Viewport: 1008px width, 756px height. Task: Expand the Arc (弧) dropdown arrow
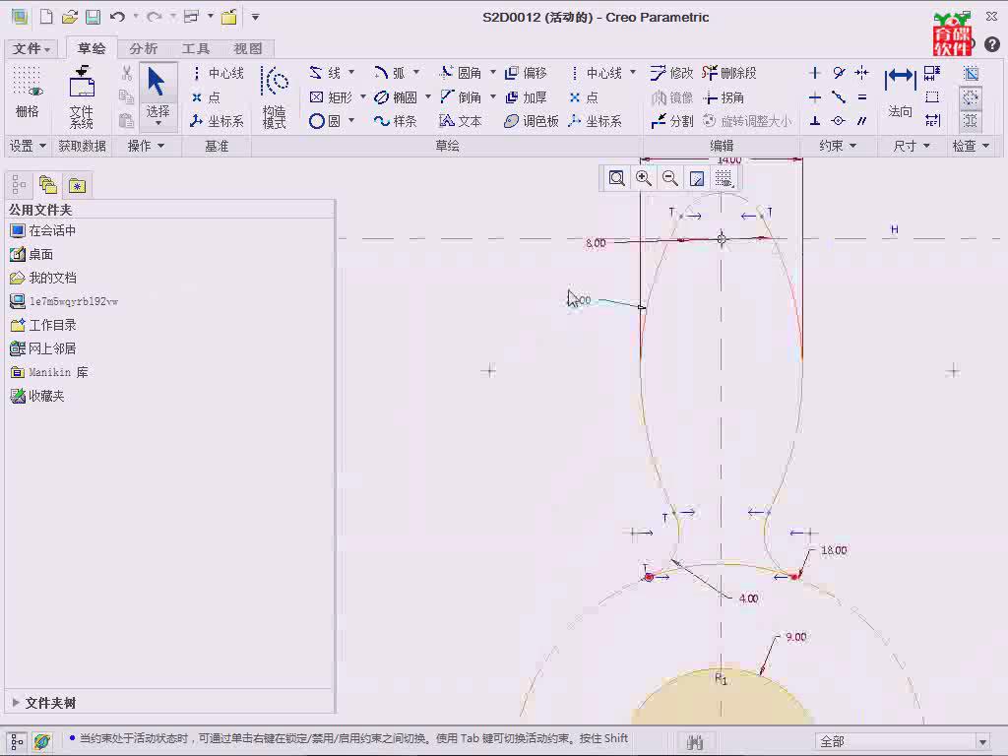[x=416, y=72]
